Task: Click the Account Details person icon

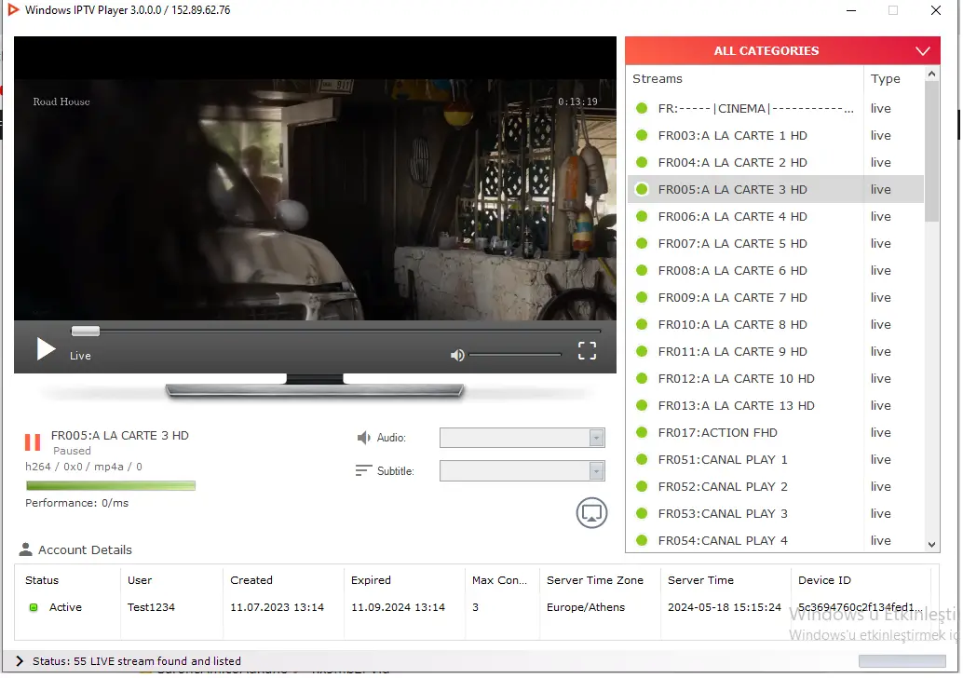Action: tap(25, 550)
